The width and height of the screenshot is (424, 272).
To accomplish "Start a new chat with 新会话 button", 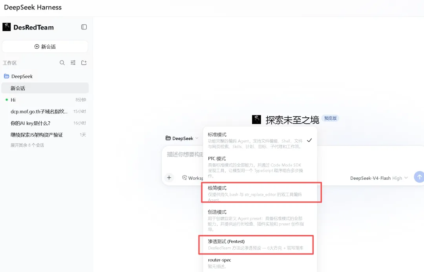I will [45, 46].
